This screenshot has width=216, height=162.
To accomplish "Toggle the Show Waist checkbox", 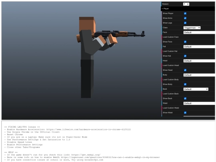I will coord(185,113).
